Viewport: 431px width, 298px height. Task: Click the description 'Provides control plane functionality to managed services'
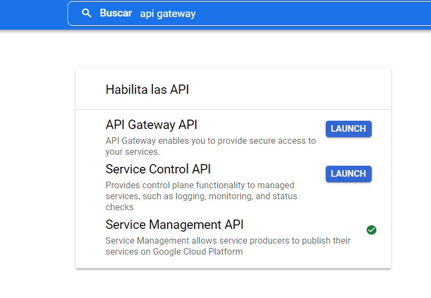(201, 196)
